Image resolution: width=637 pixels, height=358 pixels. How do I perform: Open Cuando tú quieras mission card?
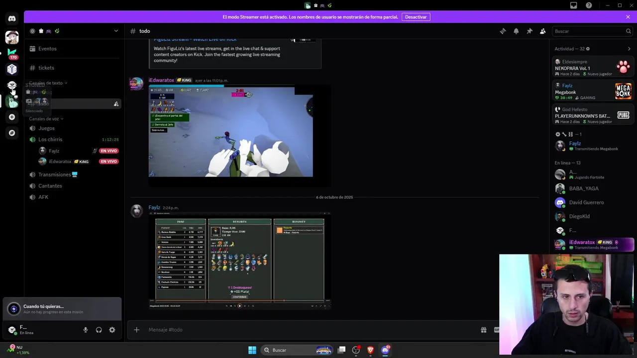click(x=62, y=309)
